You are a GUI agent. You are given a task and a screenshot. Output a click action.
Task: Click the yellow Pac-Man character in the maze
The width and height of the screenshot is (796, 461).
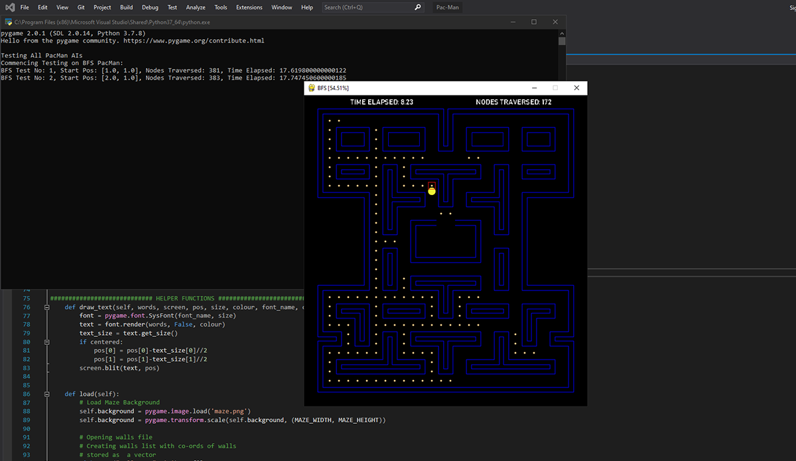pos(432,191)
